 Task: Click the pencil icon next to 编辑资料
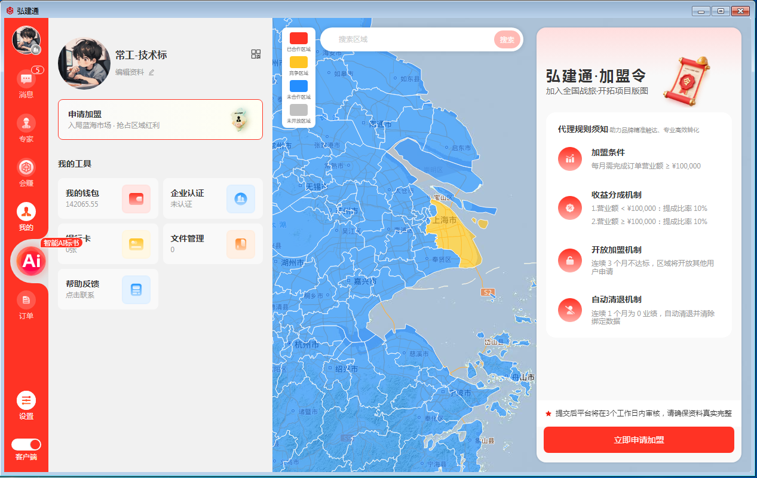click(151, 72)
